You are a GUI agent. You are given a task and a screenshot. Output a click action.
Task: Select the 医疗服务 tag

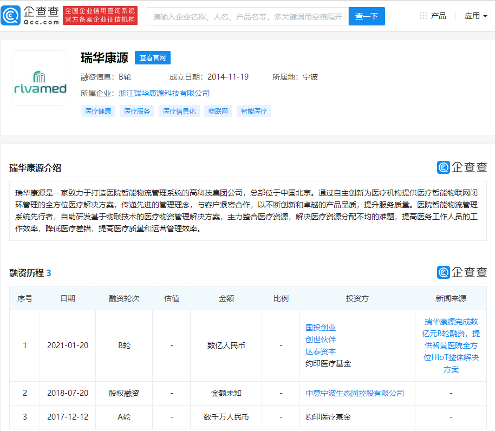tap(137, 112)
